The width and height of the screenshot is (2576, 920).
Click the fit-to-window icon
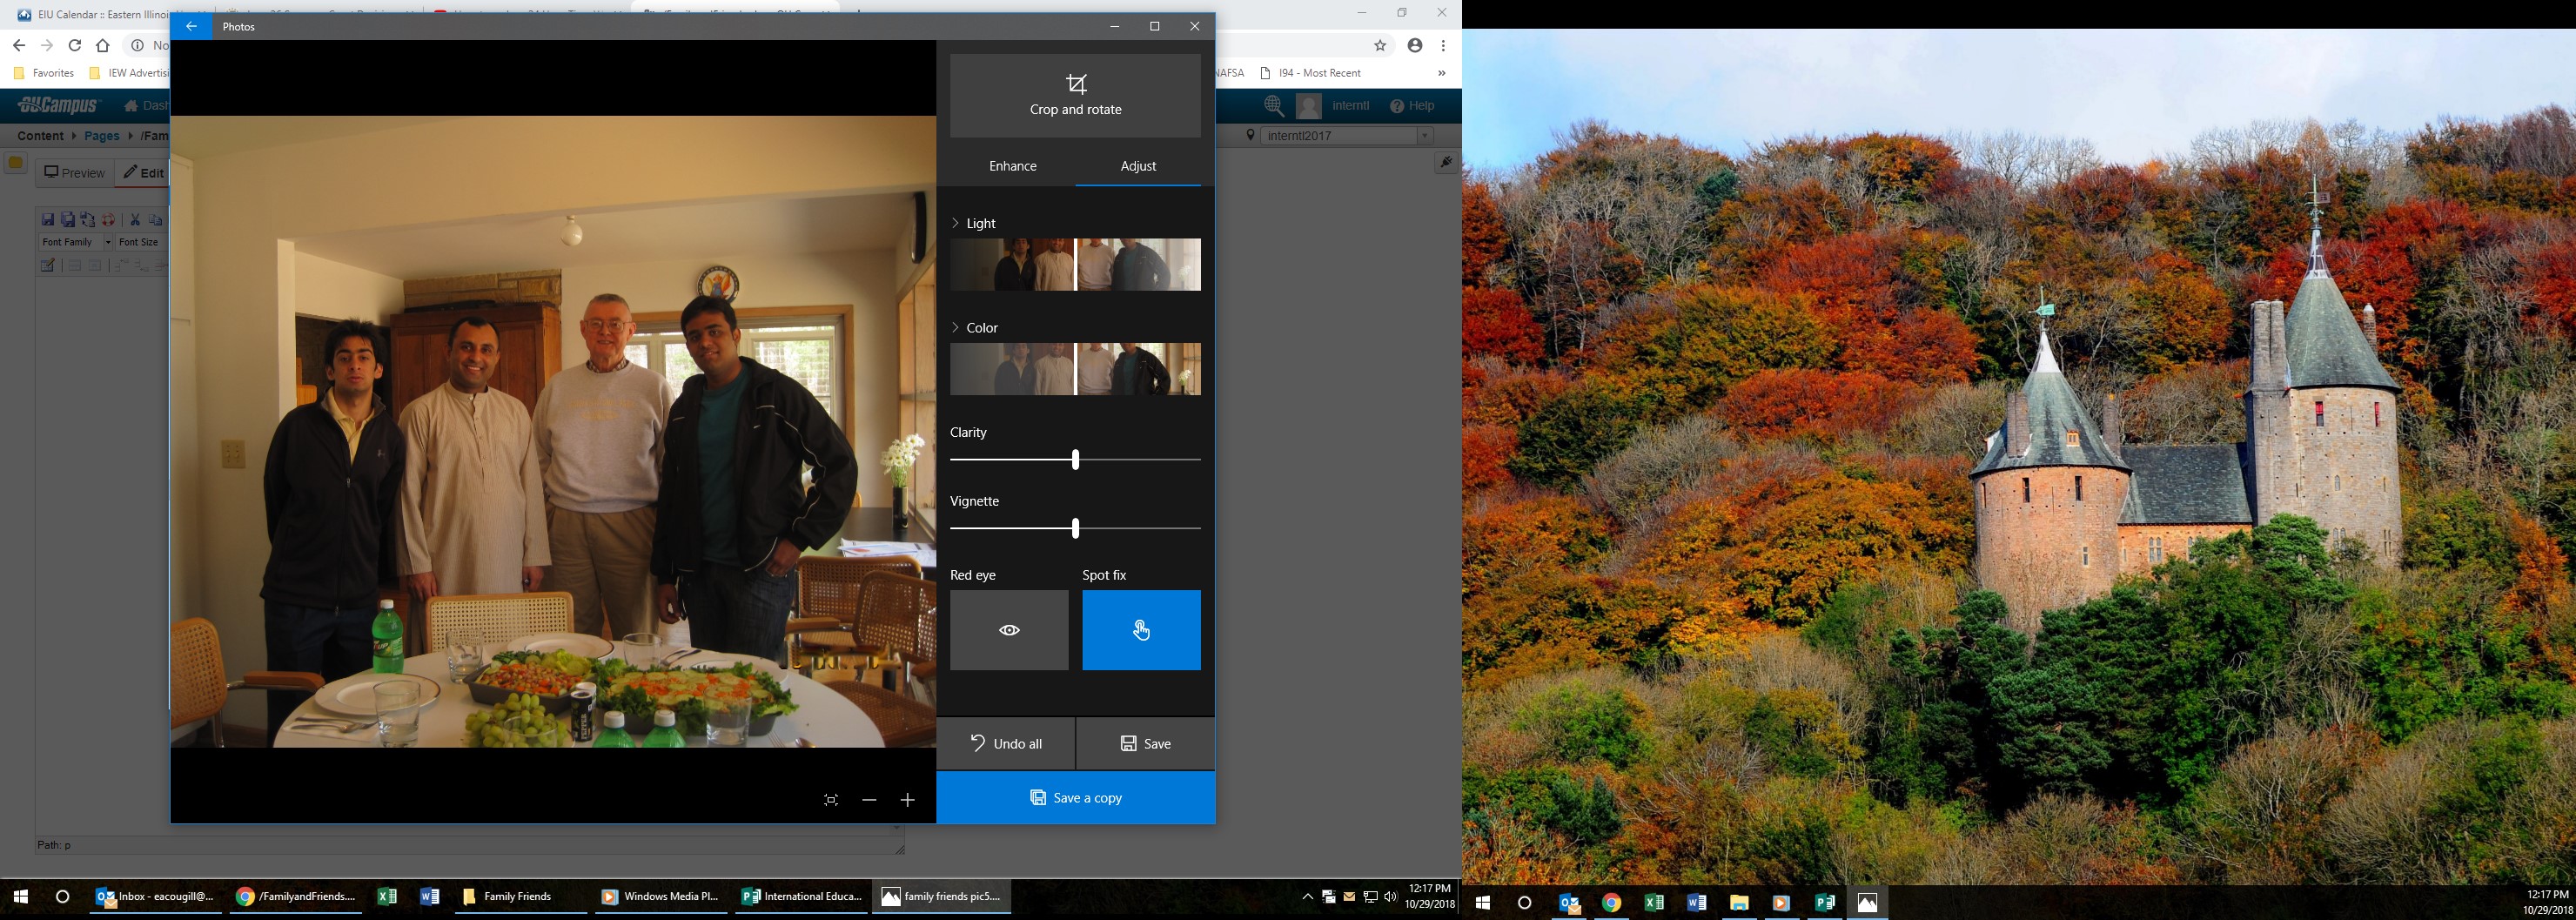[x=831, y=800]
